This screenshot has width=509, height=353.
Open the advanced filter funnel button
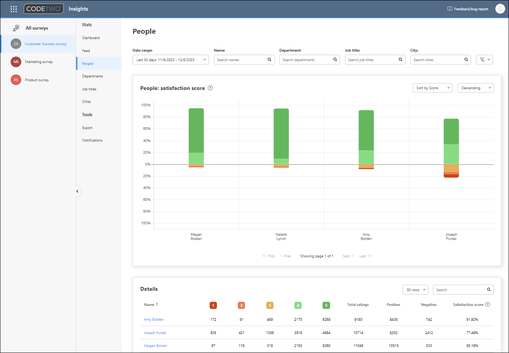(x=484, y=60)
